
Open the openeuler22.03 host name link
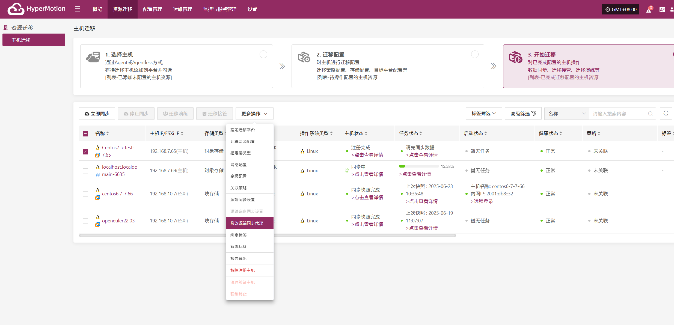tap(118, 221)
